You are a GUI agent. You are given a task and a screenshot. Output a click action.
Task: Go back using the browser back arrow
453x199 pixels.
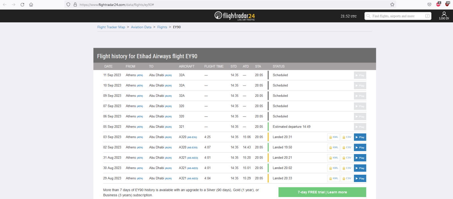(x=5, y=5)
